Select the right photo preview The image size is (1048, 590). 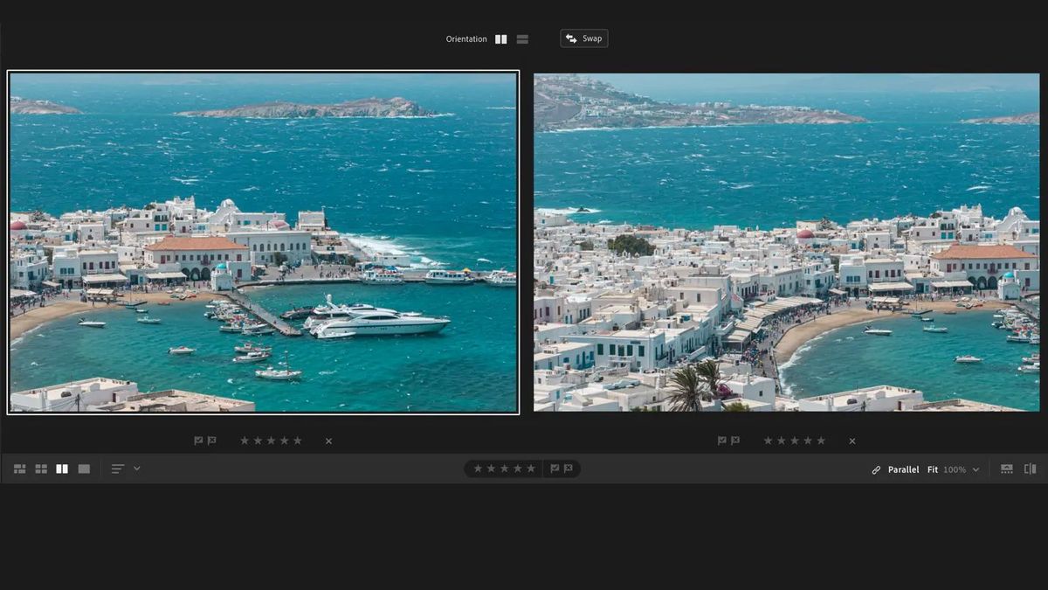[x=786, y=240]
